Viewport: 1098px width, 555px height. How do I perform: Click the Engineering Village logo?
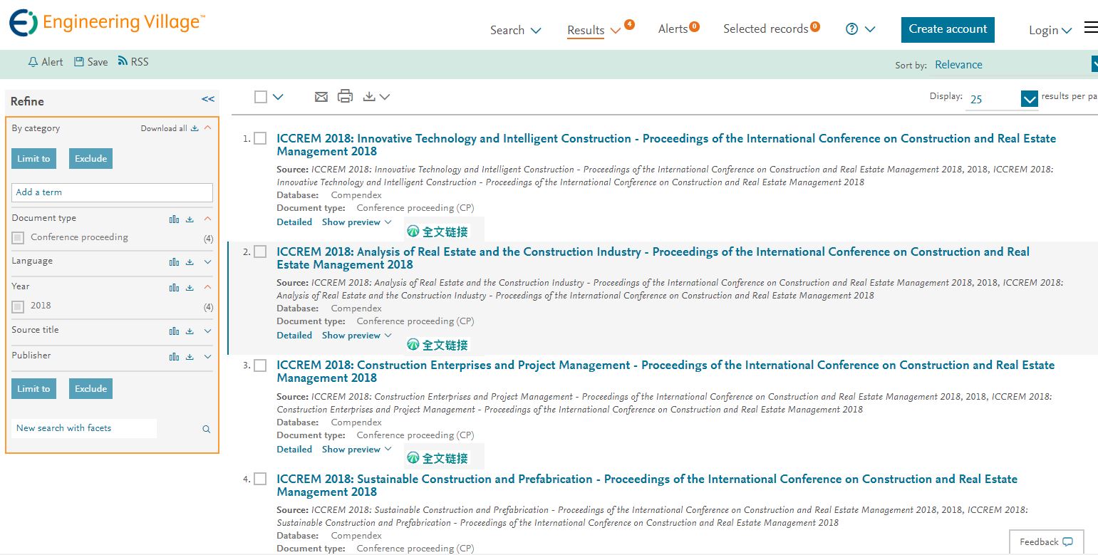pyautogui.click(x=107, y=23)
